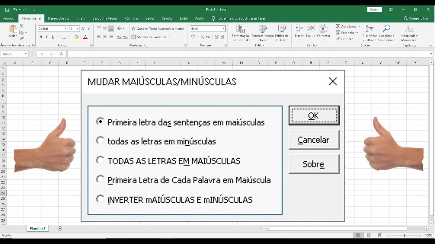
Task: Click the fill color paint bucket icon
Action: point(76,37)
